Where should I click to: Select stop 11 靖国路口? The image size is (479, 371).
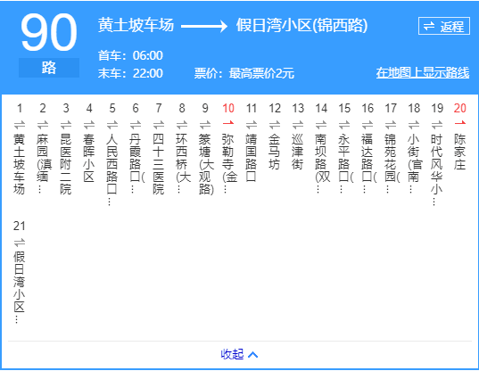point(252,158)
